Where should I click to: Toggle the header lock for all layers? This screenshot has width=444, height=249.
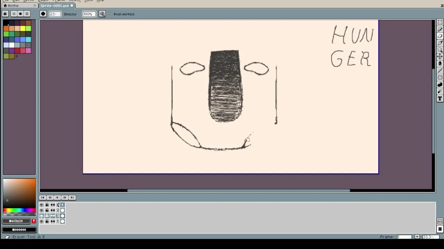[x=47, y=205]
